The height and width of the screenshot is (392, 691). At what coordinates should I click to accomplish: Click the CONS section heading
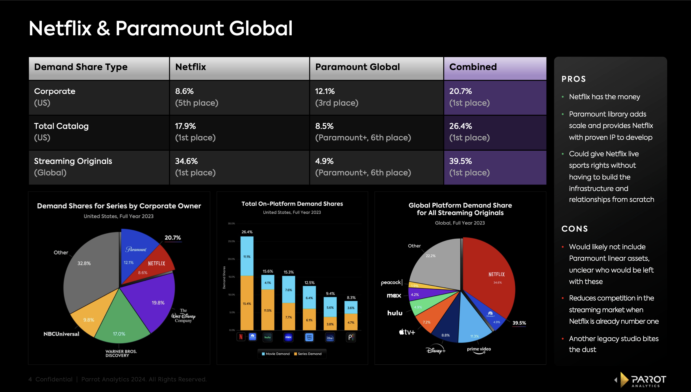574,229
